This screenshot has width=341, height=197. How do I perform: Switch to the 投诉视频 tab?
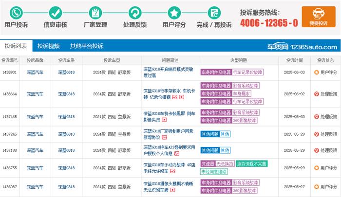[49, 46]
